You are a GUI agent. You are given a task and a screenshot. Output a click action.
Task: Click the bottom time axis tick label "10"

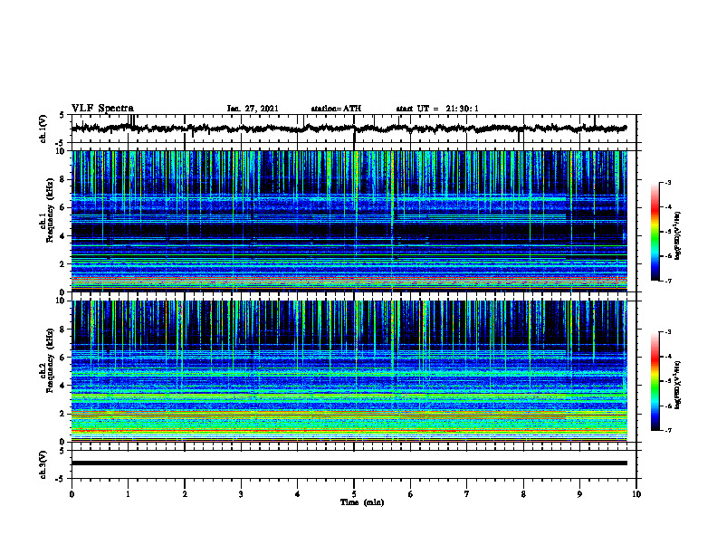tap(636, 494)
